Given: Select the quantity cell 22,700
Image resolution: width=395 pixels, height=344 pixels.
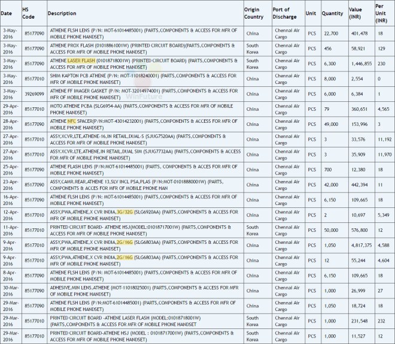Looking at the screenshot, I should (x=331, y=34).
